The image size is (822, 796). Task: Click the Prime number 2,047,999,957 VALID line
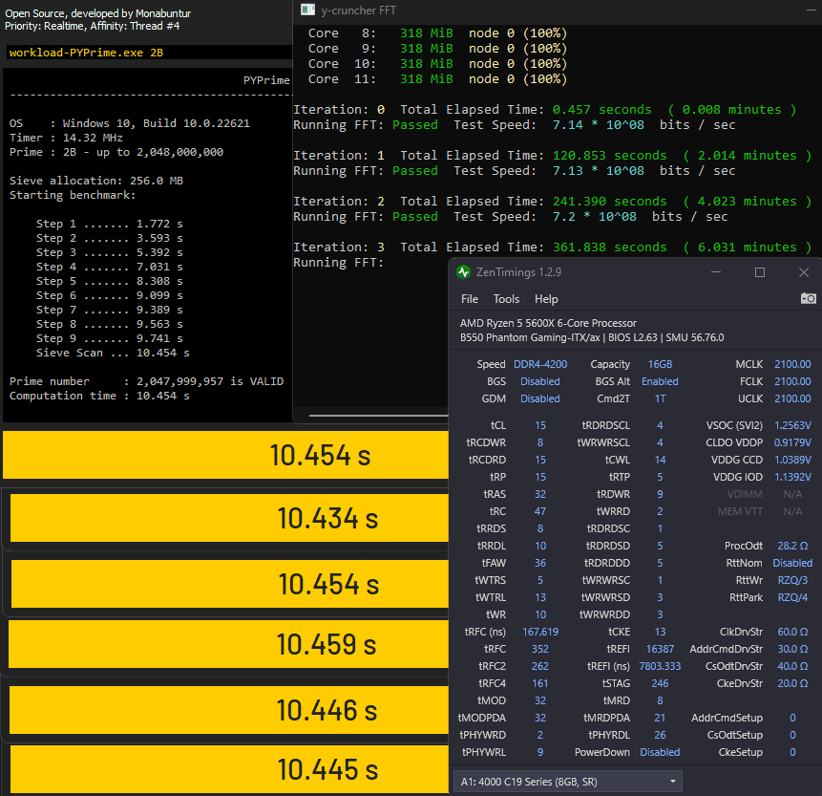tap(146, 381)
